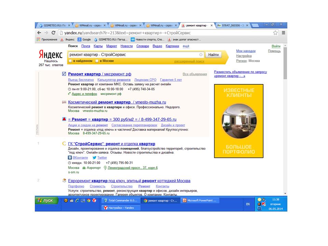Open the Все объявления link

point(195,74)
